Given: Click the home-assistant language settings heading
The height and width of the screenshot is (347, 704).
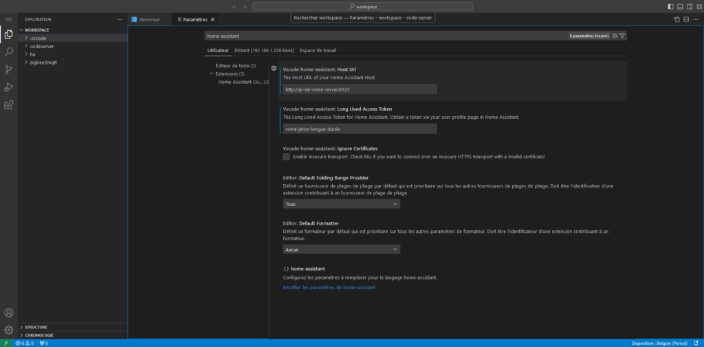Looking at the screenshot, I should point(304,269).
